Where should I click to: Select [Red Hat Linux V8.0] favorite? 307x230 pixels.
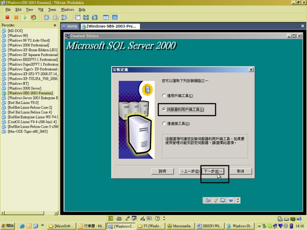point(23,103)
